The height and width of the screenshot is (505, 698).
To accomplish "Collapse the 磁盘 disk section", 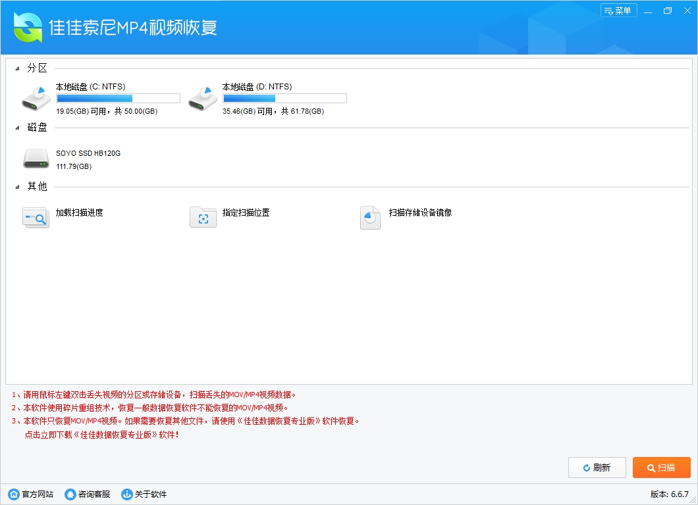I will (x=17, y=128).
